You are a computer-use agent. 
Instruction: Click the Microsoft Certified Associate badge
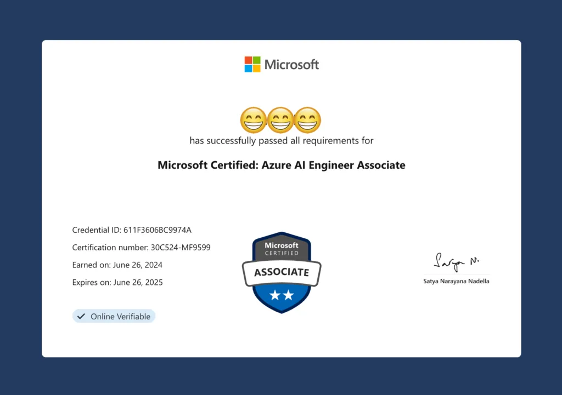click(281, 272)
